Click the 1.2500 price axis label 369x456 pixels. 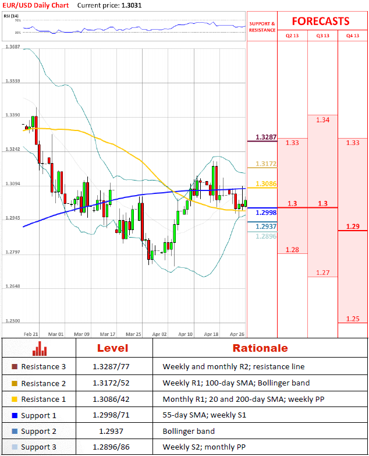click(x=13, y=320)
